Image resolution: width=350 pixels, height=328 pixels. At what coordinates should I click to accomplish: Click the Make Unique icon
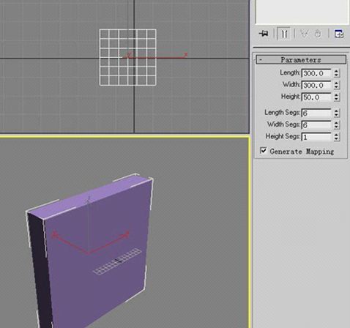click(x=304, y=34)
